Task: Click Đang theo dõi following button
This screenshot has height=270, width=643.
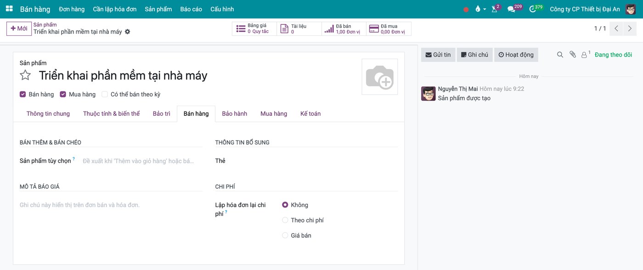Action: pos(613,55)
